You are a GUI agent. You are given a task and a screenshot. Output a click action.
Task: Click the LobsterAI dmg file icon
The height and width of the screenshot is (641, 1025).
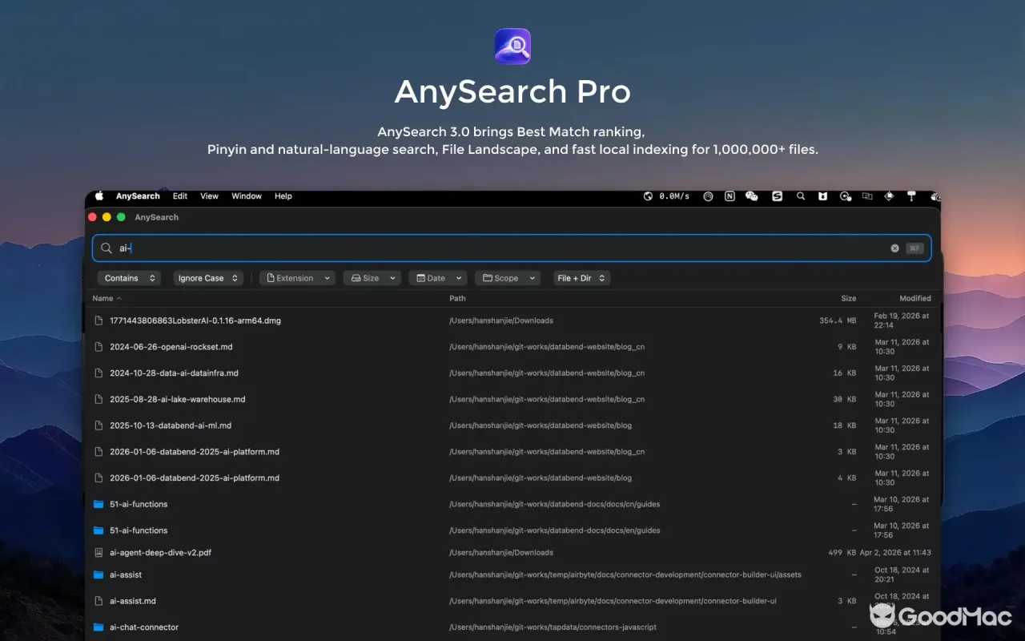98,320
